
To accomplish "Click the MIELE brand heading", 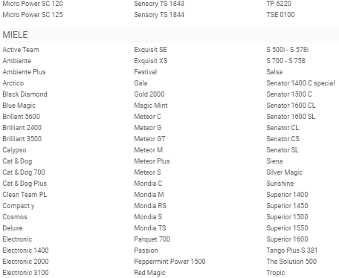I will point(15,35).
